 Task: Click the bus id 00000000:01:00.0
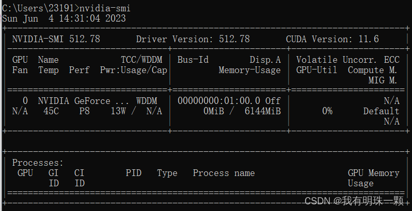coord(218,101)
